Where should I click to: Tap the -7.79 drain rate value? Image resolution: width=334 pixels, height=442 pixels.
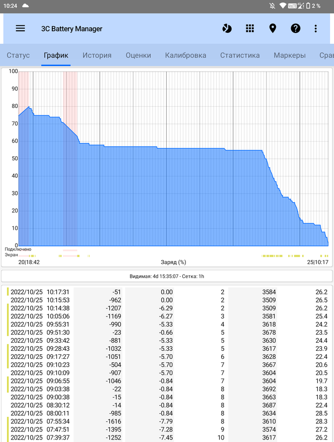166,421
